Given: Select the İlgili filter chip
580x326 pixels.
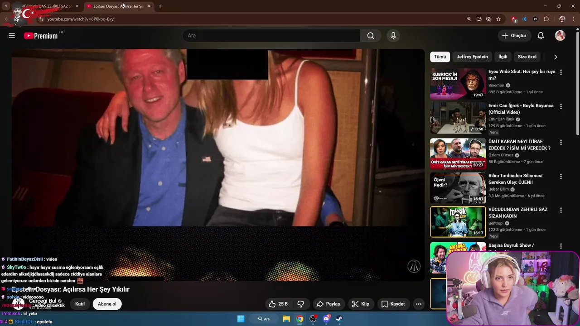Looking at the screenshot, I should click(503, 57).
